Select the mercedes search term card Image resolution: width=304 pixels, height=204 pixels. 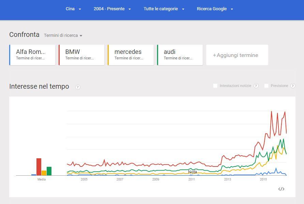coord(131,55)
